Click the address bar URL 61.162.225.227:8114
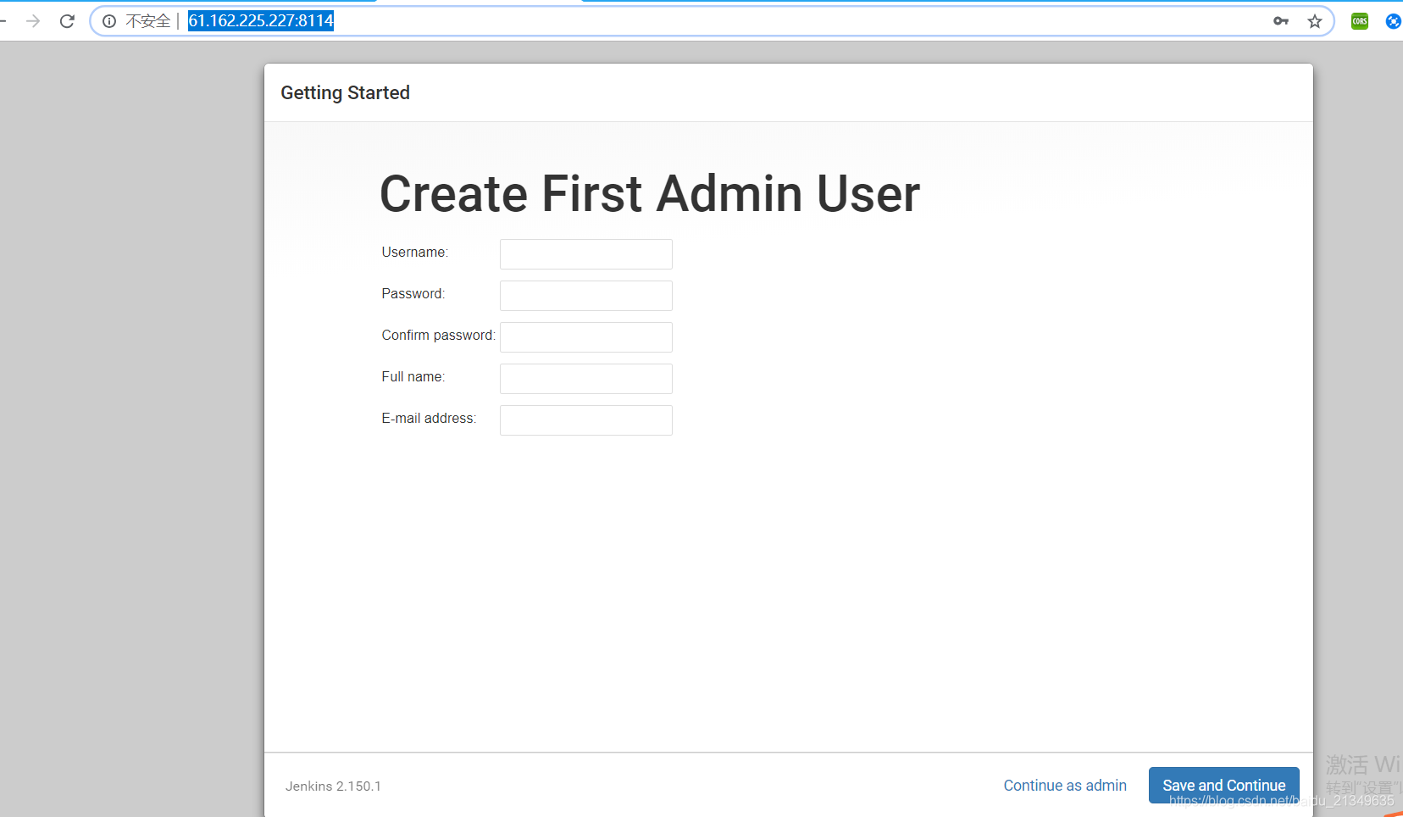The width and height of the screenshot is (1403, 817). (x=261, y=20)
